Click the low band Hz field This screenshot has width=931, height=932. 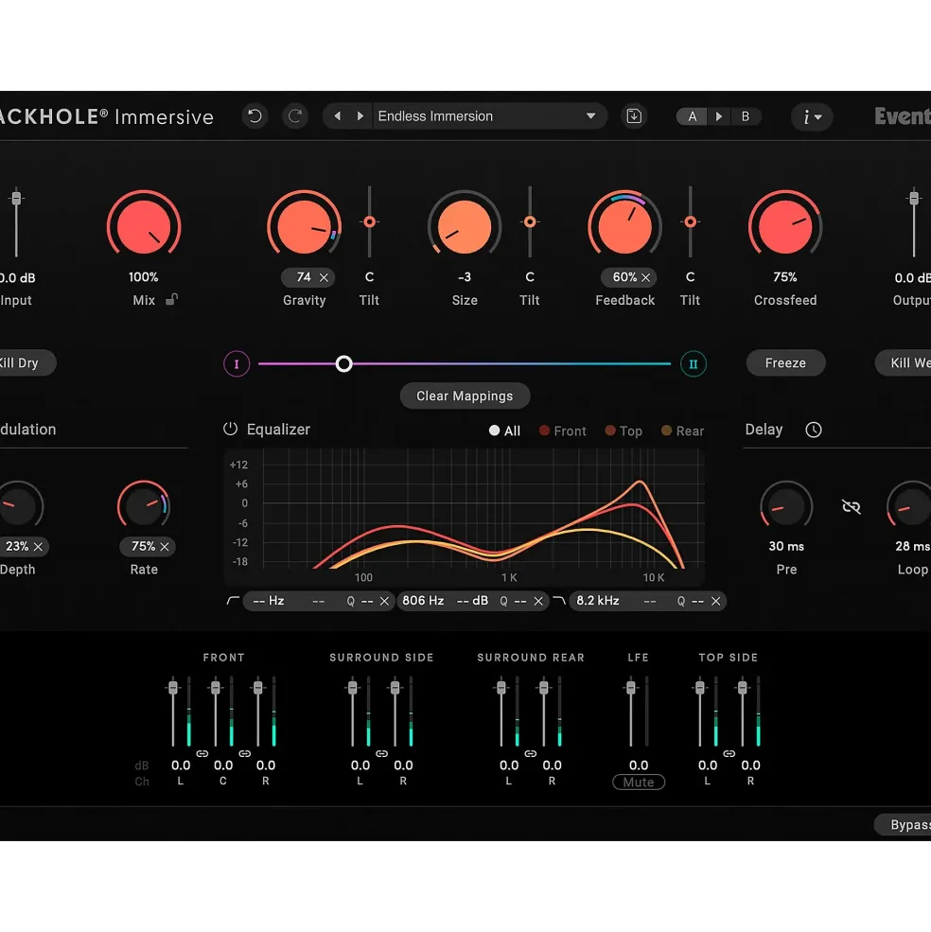[x=268, y=601]
